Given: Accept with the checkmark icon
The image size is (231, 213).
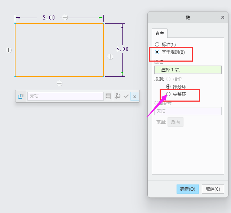Looking at the screenshot, I should pos(126,96).
